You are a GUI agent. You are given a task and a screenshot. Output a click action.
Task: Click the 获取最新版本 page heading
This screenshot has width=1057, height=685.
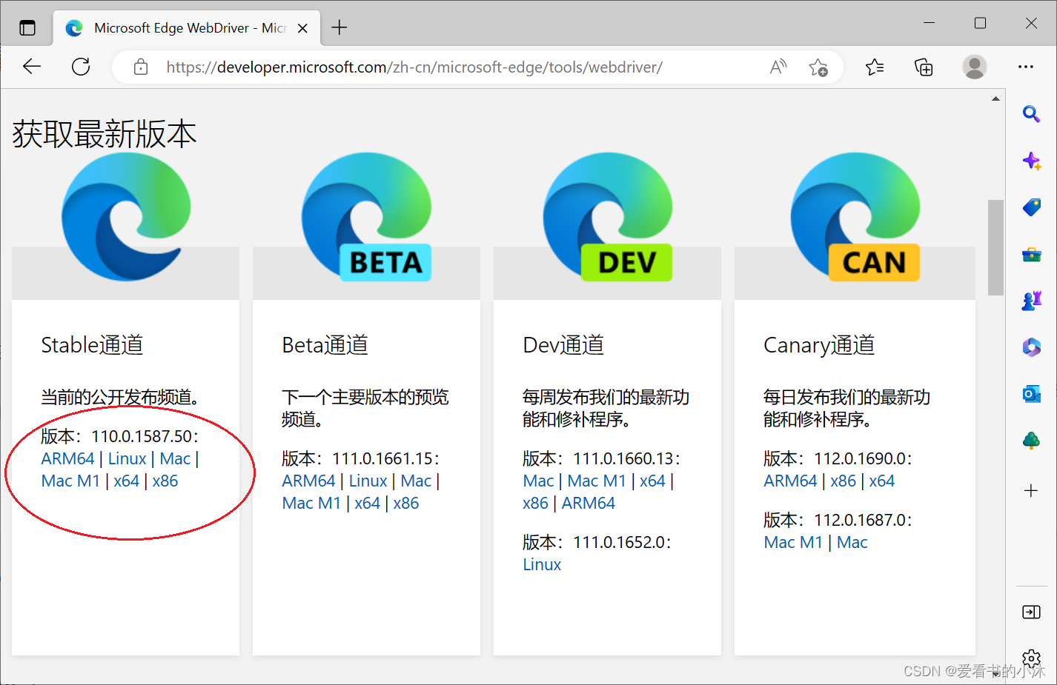[105, 134]
